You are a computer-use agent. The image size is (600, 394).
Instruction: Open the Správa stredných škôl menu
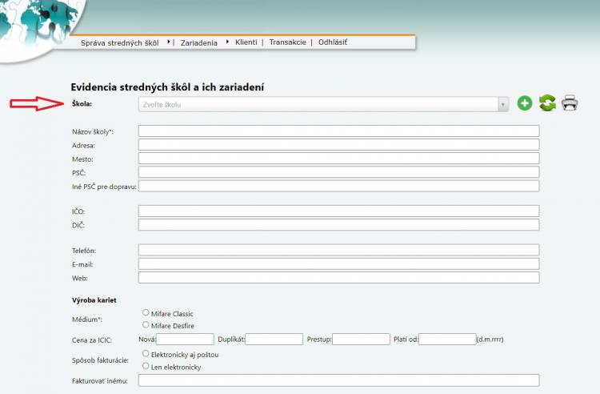(119, 42)
